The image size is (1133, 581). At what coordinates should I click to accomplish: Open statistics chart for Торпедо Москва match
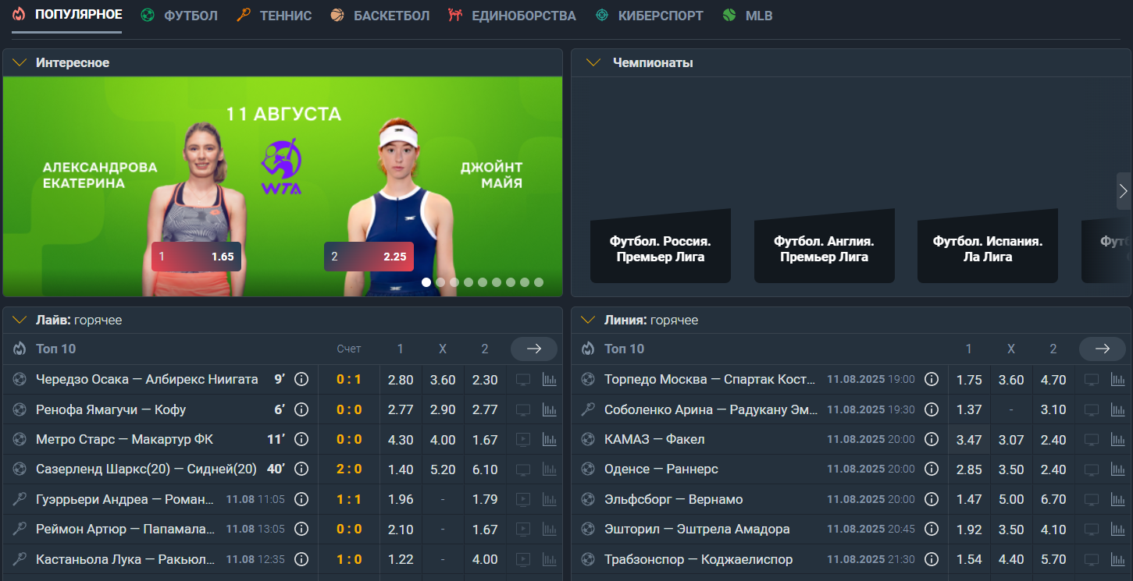click(1118, 380)
